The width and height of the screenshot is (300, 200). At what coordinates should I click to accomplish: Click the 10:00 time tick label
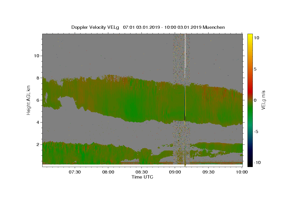click(x=242, y=172)
